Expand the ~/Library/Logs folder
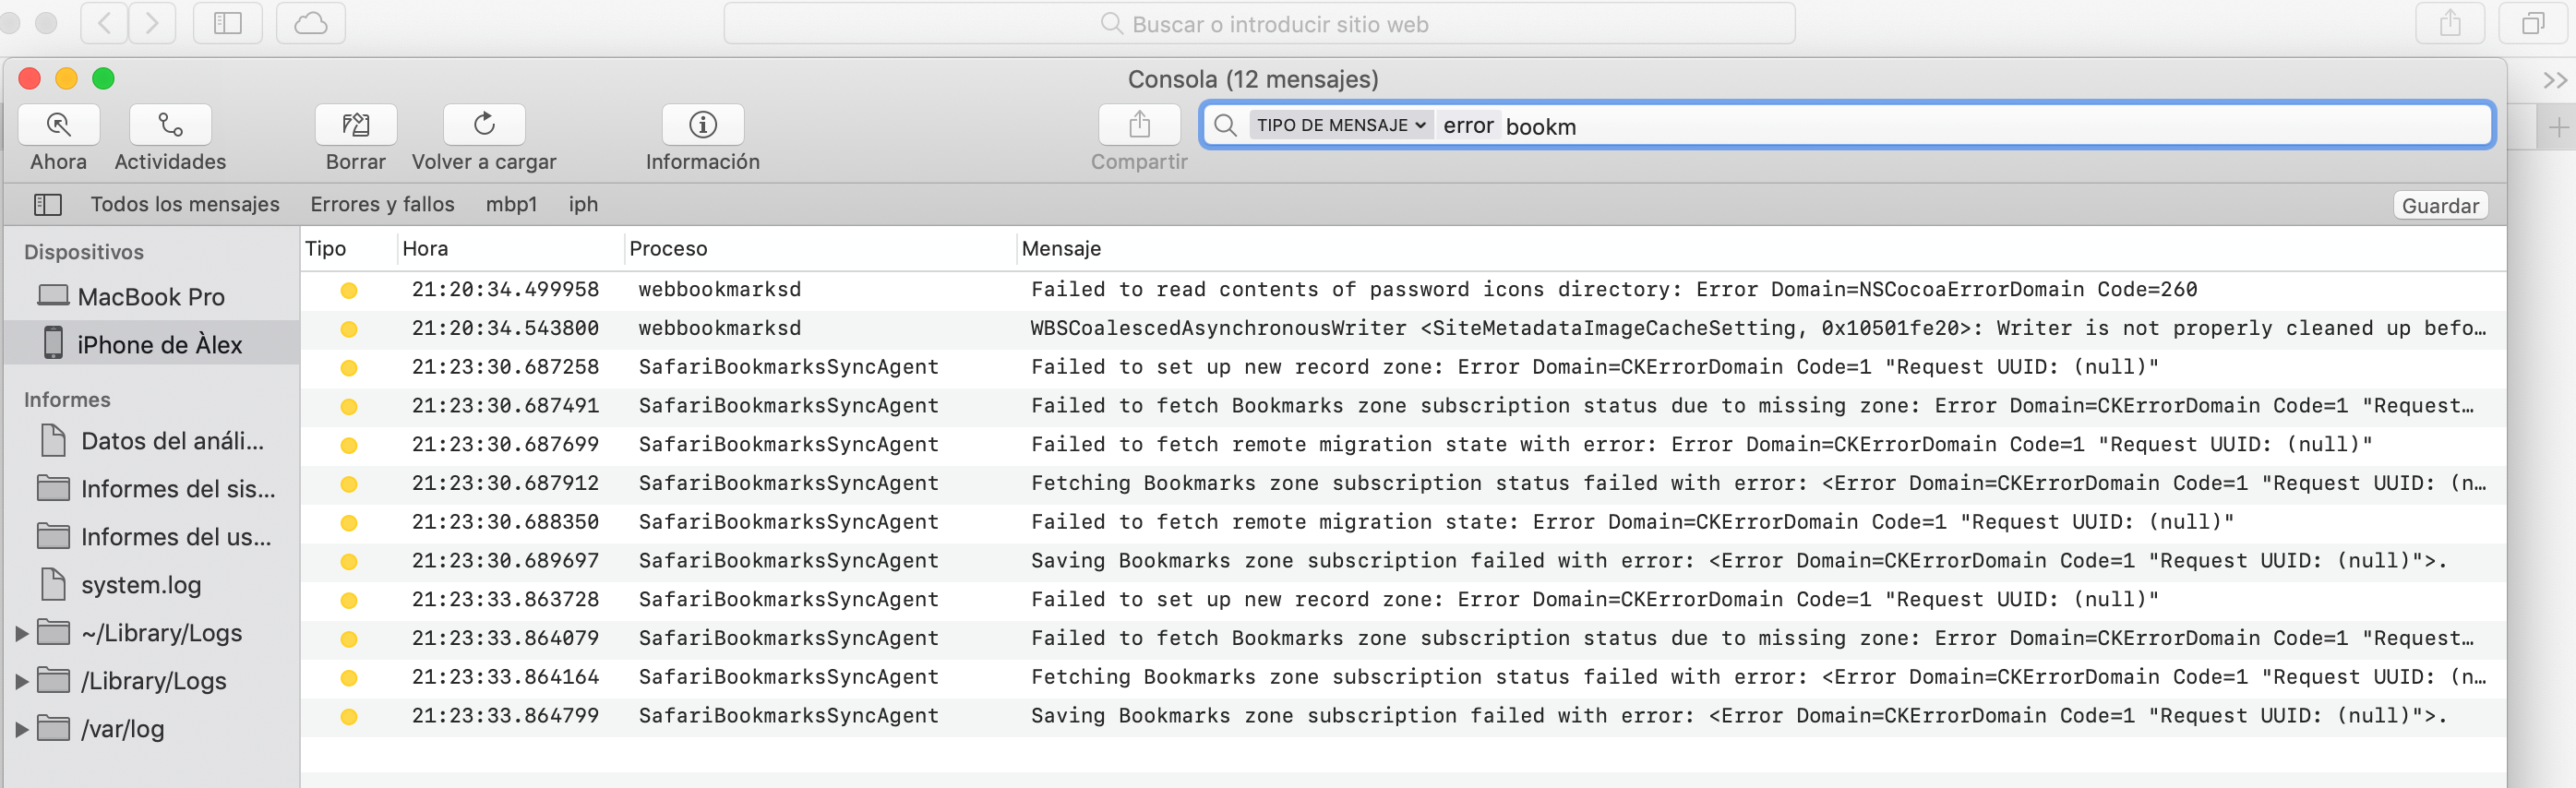The height and width of the screenshot is (788, 2576). coord(21,633)
